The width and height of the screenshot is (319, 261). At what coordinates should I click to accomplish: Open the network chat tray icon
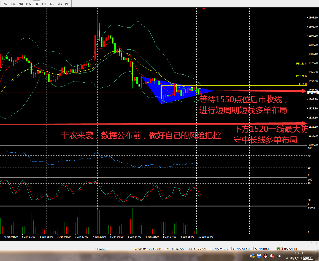click(253, 256)
